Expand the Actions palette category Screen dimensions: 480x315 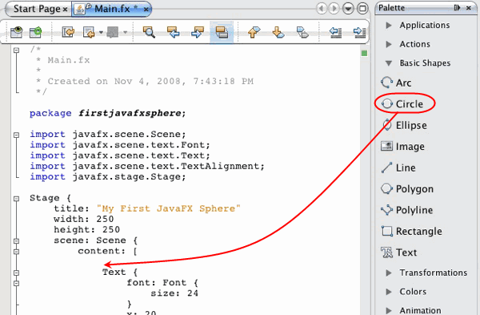click(x=389, y=44)
